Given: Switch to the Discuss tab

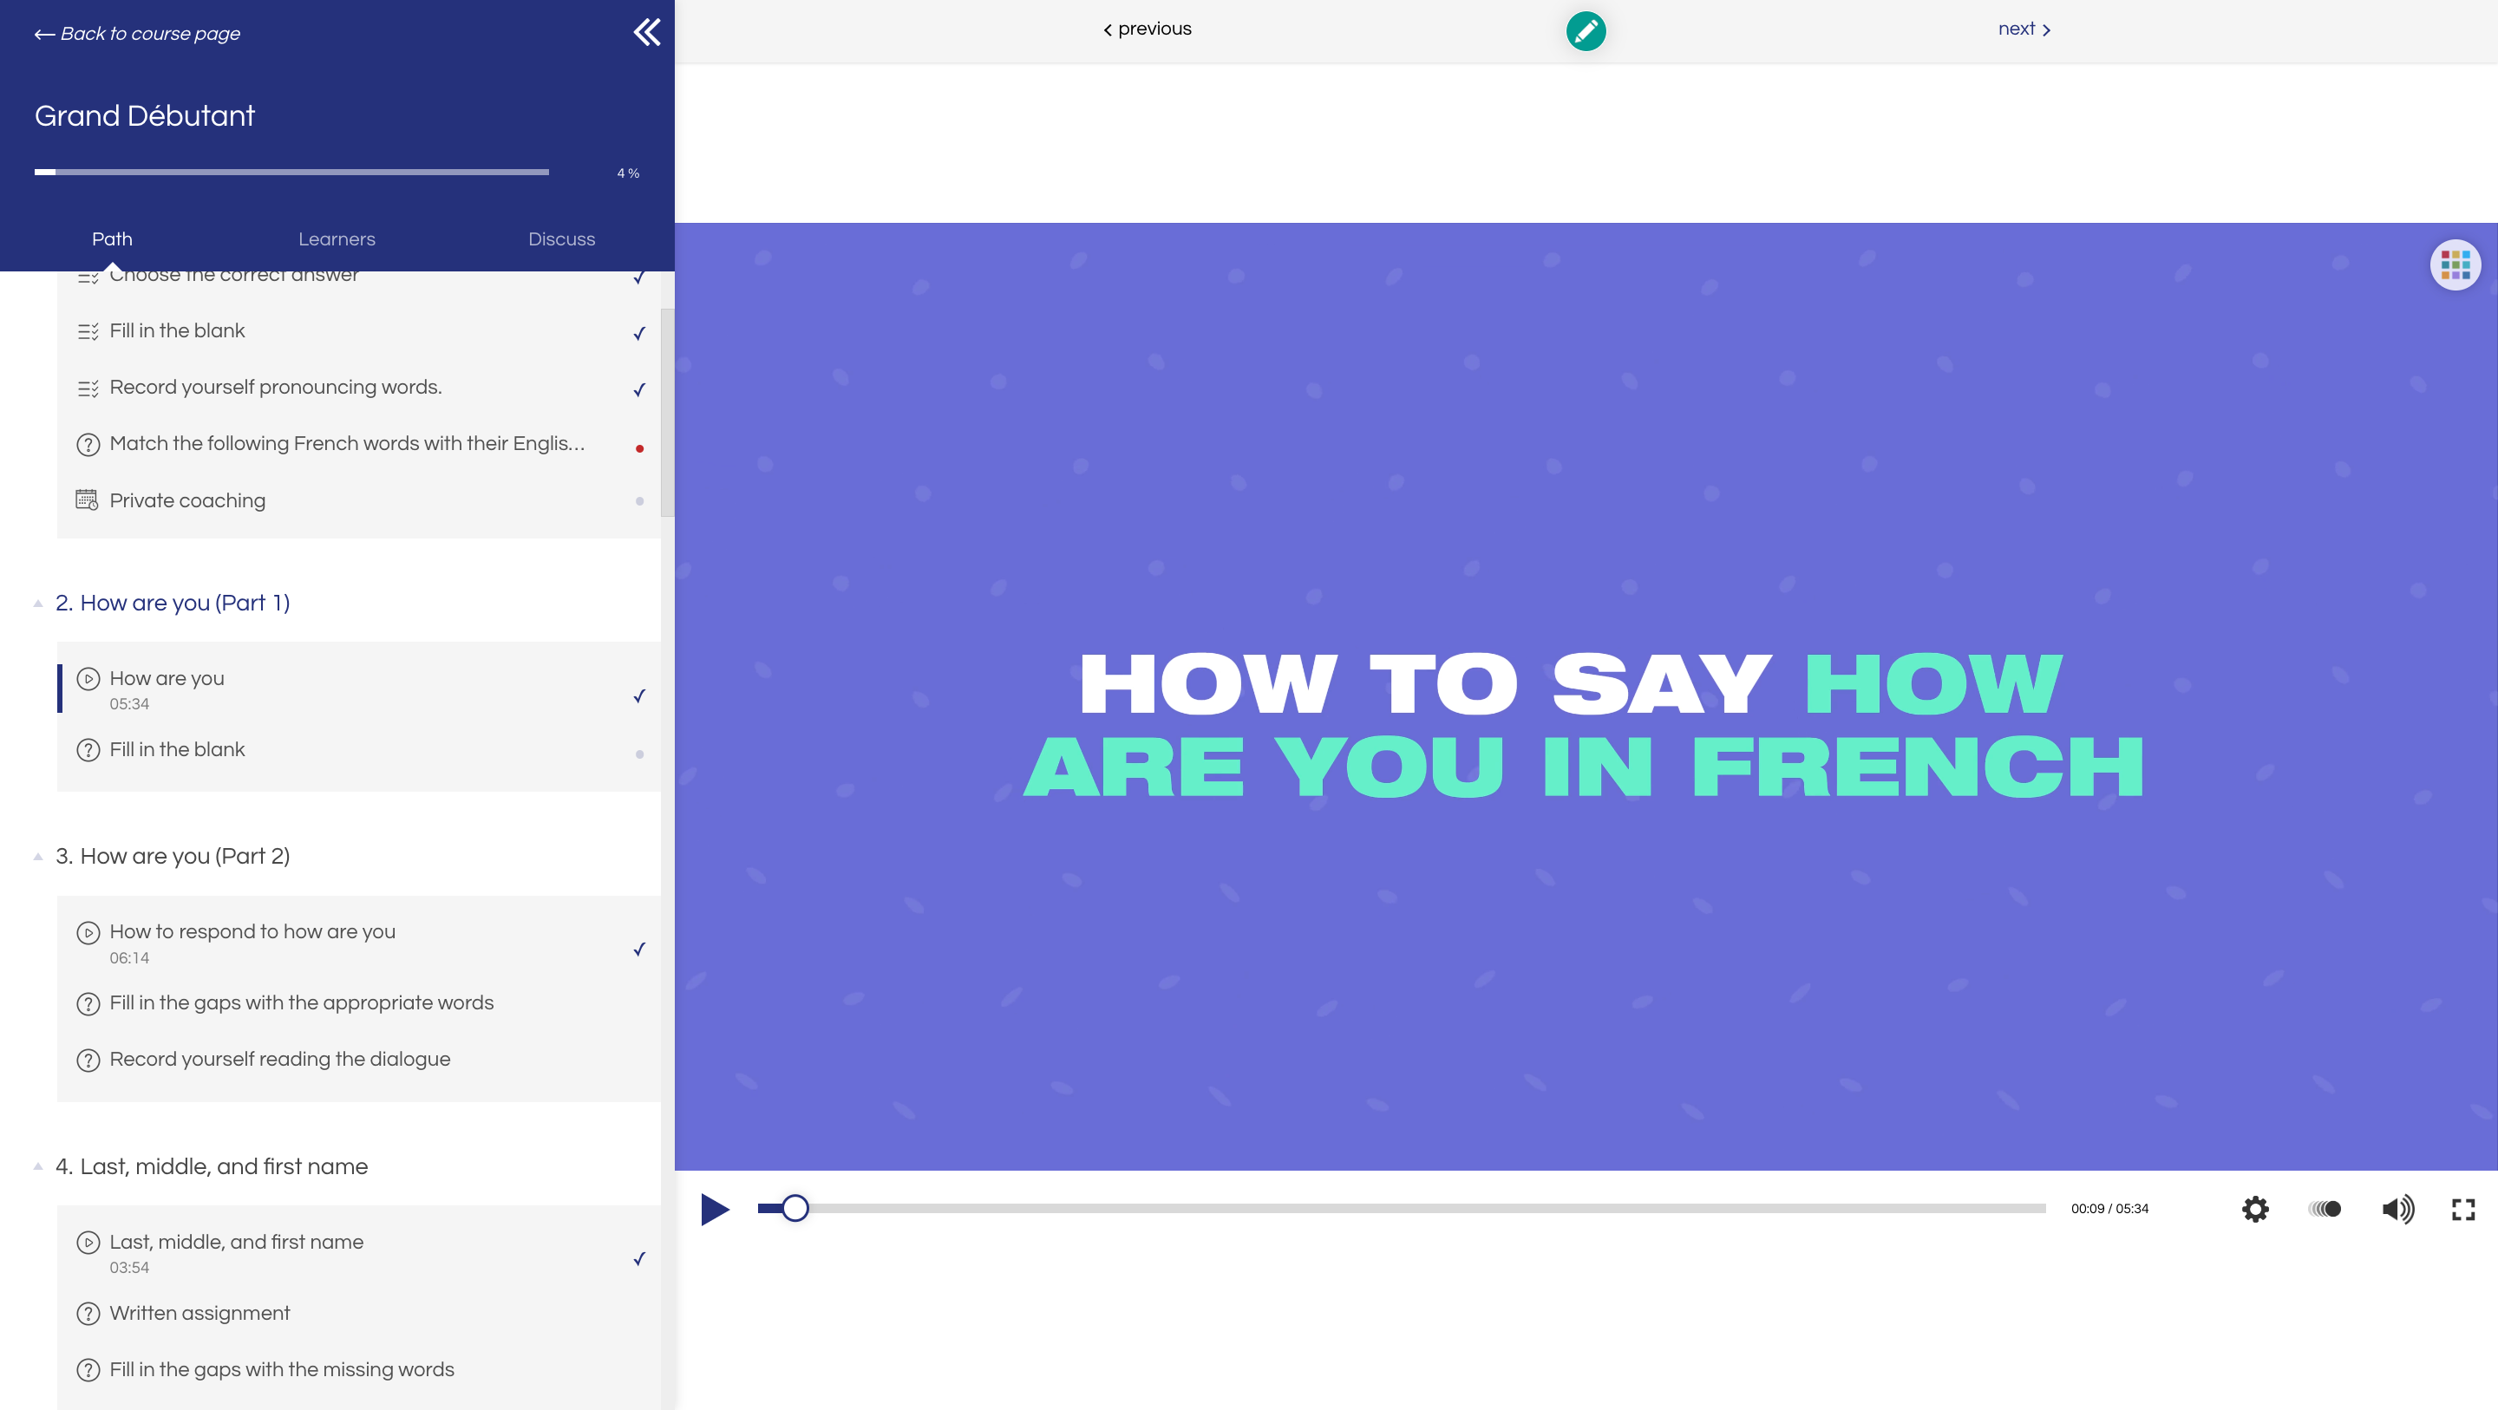Looking at the screenshot, I should pos(561,238).
